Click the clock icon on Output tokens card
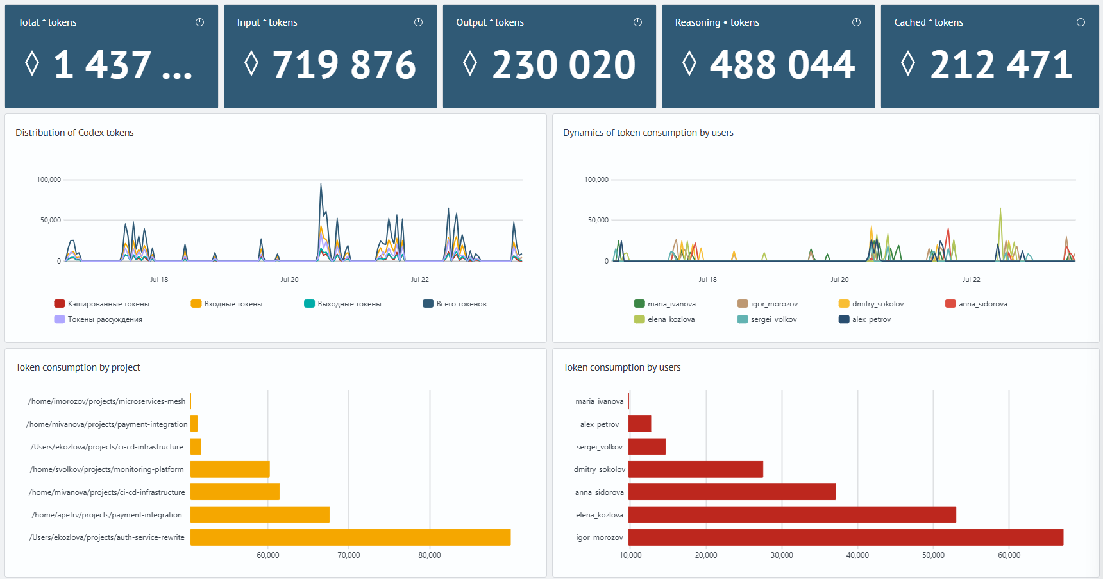 [x=637, y=22]
